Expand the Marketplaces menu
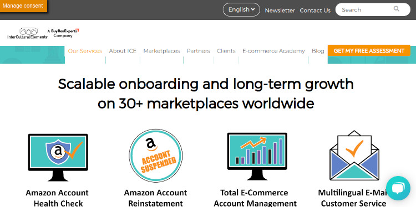Screen dimensions: 416x207 [x=161, y=51]
